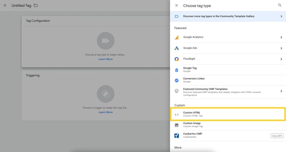Click the Google Ads logo icon
This screenshot has width=286, height=152.
177,48
